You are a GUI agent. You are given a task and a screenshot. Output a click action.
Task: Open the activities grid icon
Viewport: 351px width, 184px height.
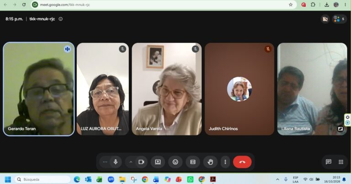pyautogui.click(x=341, y=162)
